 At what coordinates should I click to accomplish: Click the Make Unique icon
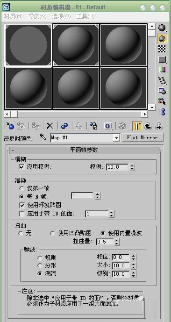78,126
